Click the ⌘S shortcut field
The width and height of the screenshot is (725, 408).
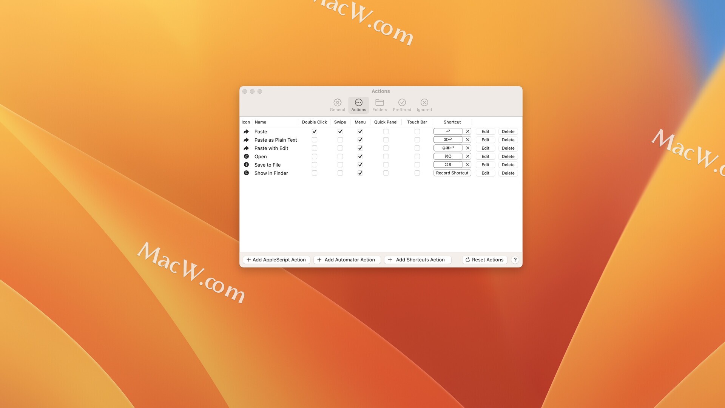[448, 165]
